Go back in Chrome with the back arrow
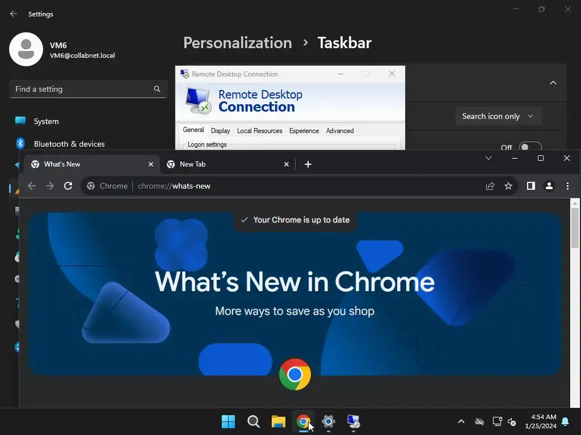The width and height of the screenshot is (581, 435). (x=32, y=186)
